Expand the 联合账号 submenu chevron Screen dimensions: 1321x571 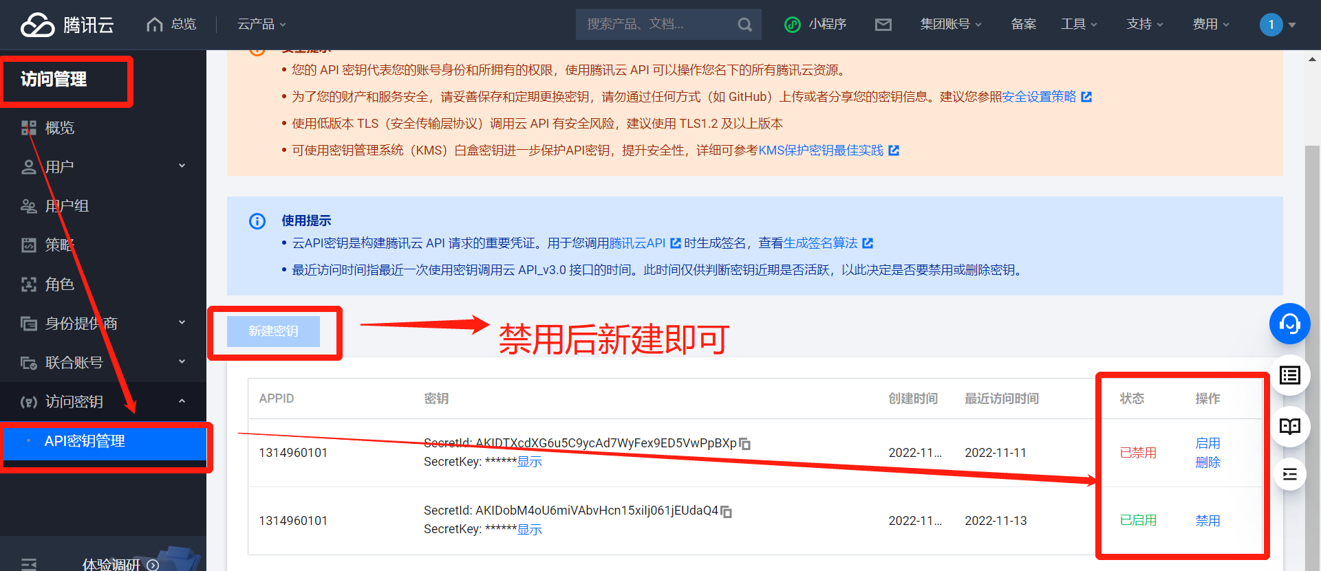(182, 361)
